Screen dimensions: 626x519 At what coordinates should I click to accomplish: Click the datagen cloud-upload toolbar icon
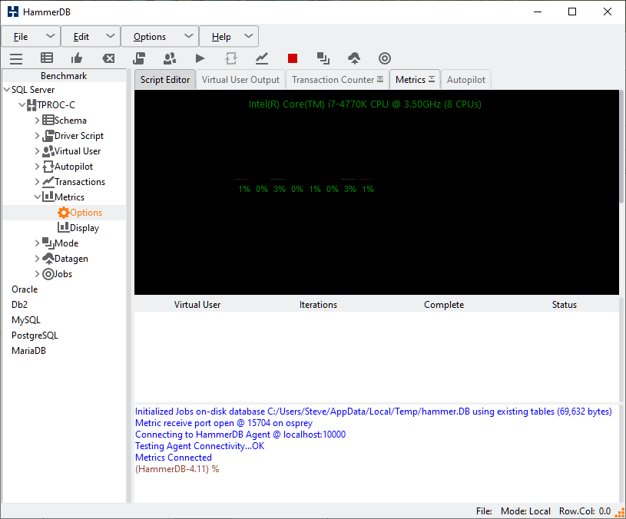[354, 58]
